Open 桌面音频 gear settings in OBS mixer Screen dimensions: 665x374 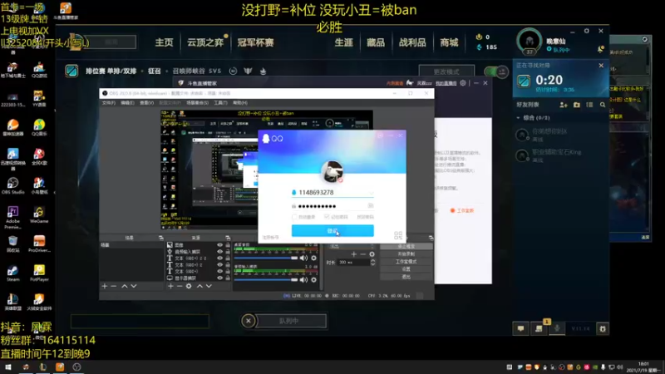pyautogui.click(x=314, y=258)
